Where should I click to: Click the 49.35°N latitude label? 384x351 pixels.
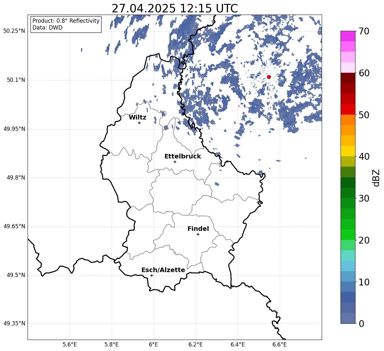[14, 323]
